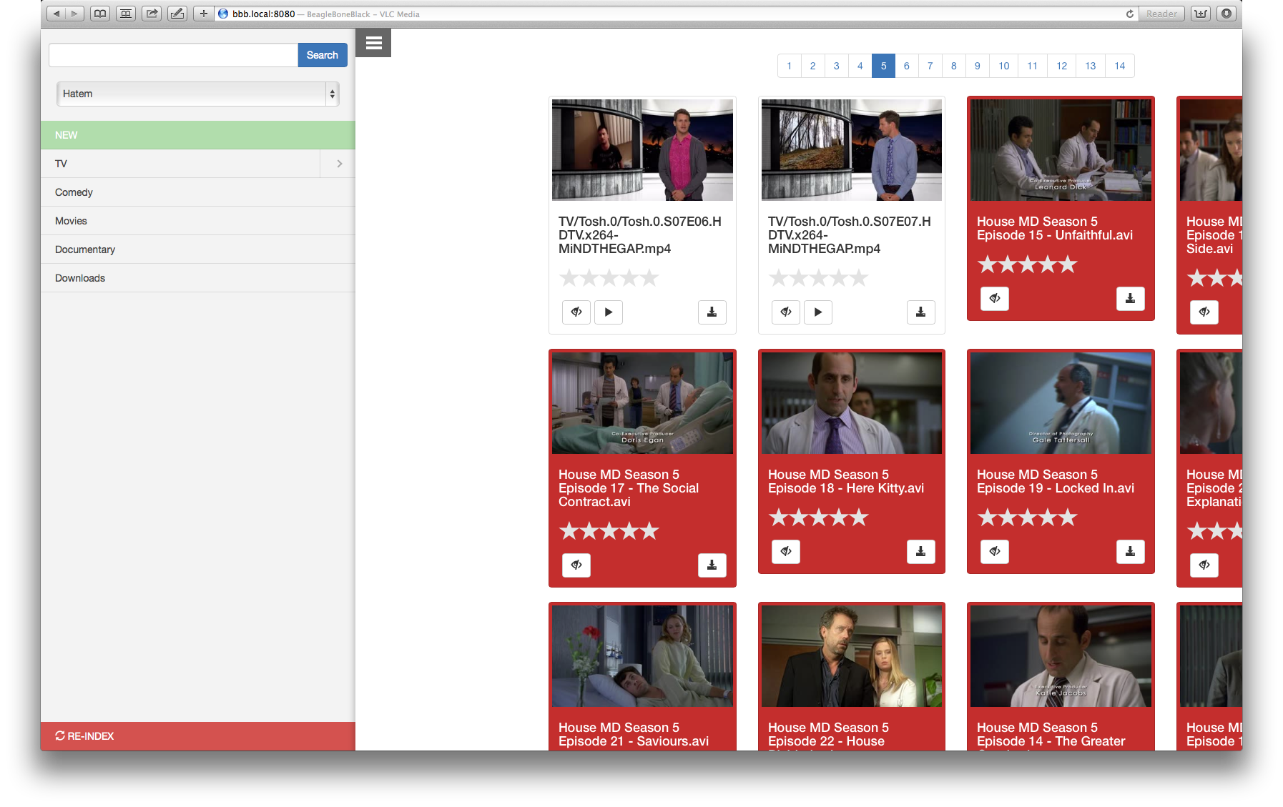Go to page 8
This screenshot has height=807, width=1283.
click(954, 66)
